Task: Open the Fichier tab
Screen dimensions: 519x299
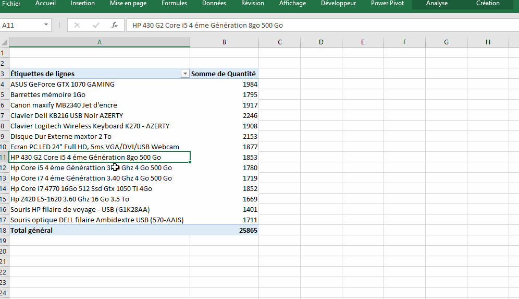Action: tap(11, 4)
